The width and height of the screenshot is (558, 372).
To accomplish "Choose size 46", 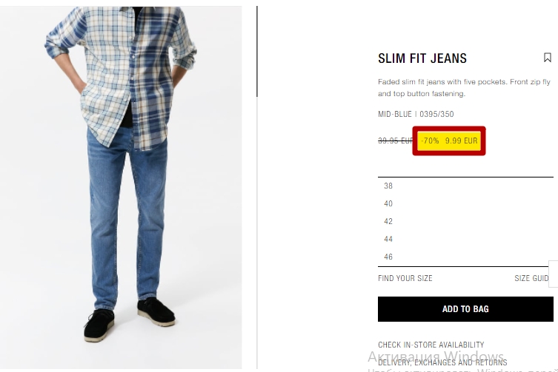I will coord(465,257).
